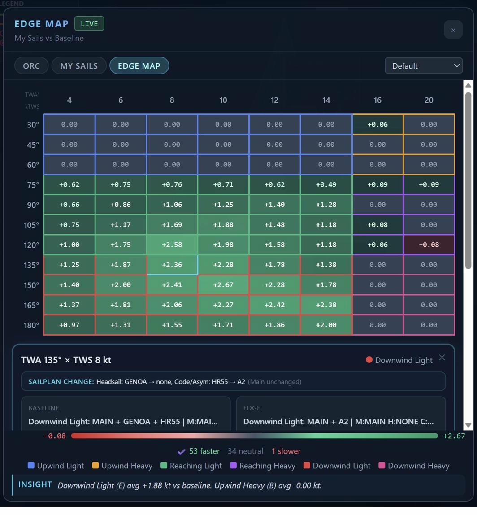Click the LIVE status badge
The image size is (477, 515).
point(89,23)
